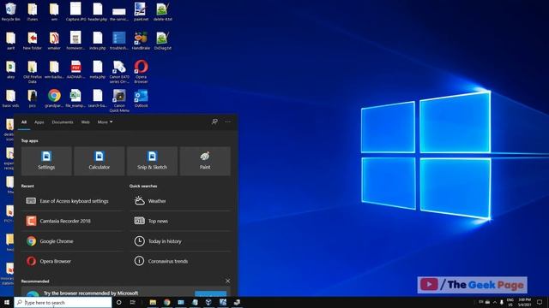Select the meta.php desktop file

point(98,69)
